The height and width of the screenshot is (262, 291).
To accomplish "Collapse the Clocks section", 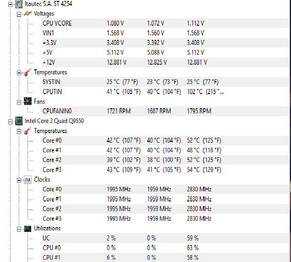I will (x=19, y=180).
